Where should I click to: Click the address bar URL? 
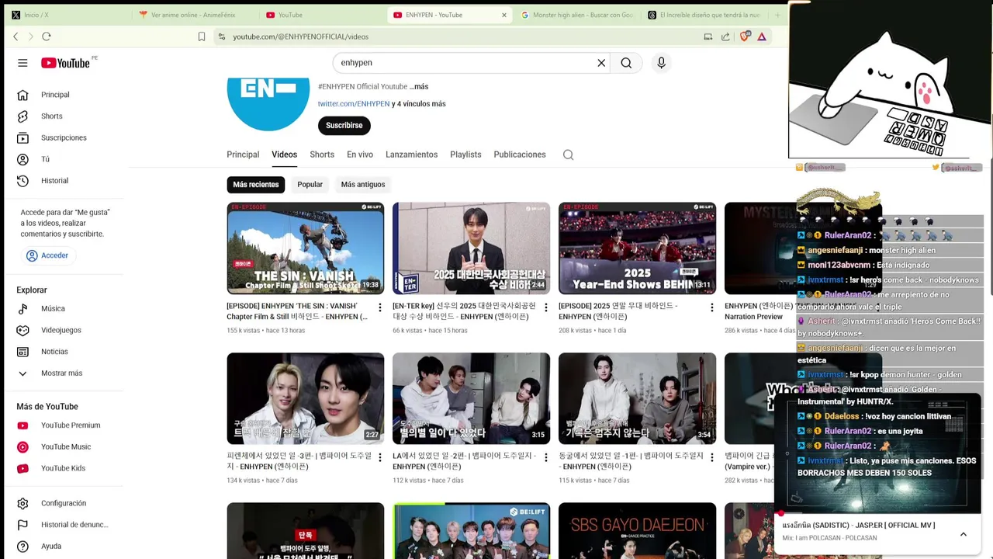pos(301,36)
